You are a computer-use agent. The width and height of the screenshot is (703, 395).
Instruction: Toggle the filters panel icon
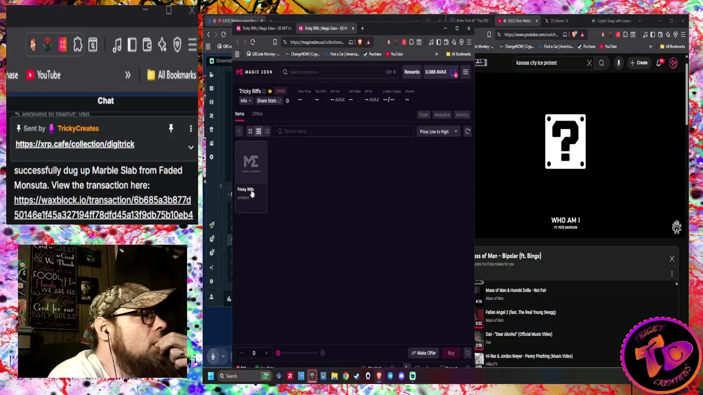coord(239,131)
